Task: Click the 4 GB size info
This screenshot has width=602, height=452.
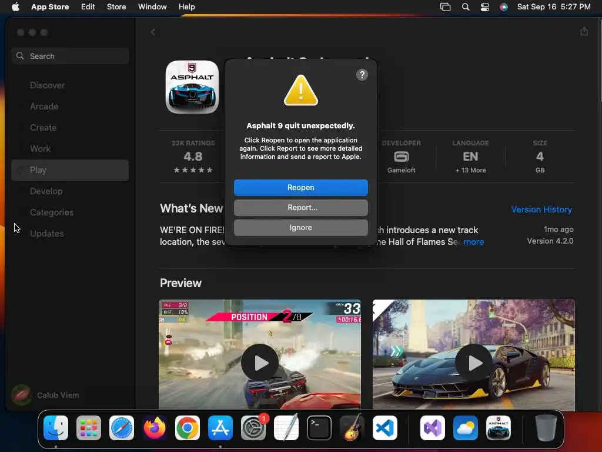Action: [x=540, y=157]
